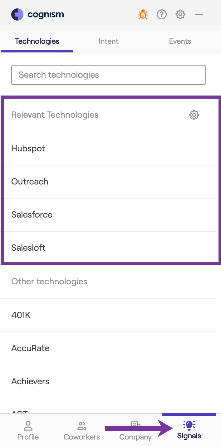Click the orange bug report icon

(x=143, y=14)
